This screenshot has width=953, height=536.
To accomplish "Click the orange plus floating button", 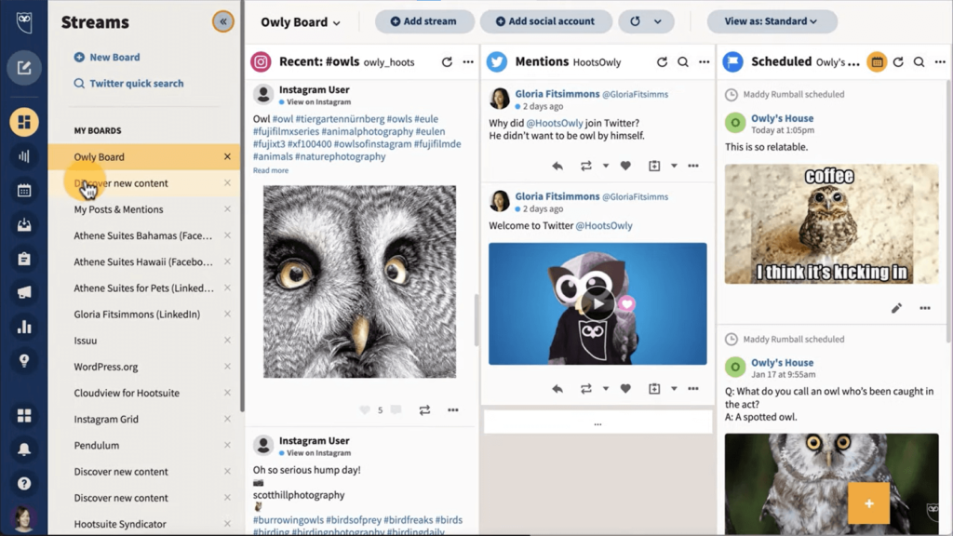I will coord(868,503).
